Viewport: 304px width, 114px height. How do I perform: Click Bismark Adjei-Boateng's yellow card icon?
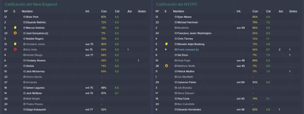[166, 44]
